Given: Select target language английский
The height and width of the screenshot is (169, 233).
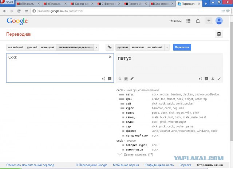Looking at the screenshot, I should (x=155, y=47).
